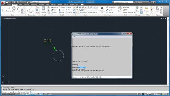Click the BOM tool
170x96 pixels.
point(109,13)
